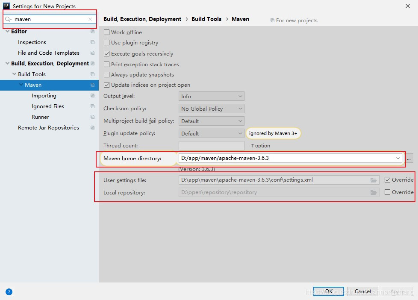Select the Maven item in settings tree
The width and height of the screenshot is (418, 300).
[x=49, y=85]
